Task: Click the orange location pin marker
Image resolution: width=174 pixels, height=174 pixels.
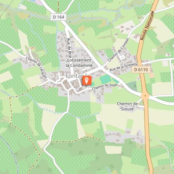Action: (87, 80)
